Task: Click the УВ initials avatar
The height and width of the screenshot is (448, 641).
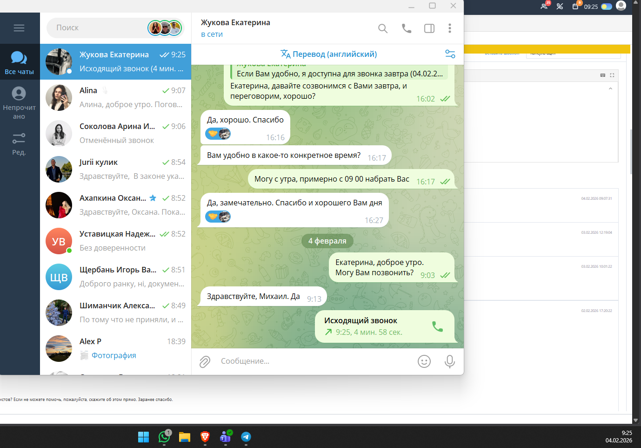Action: point(59,241)
